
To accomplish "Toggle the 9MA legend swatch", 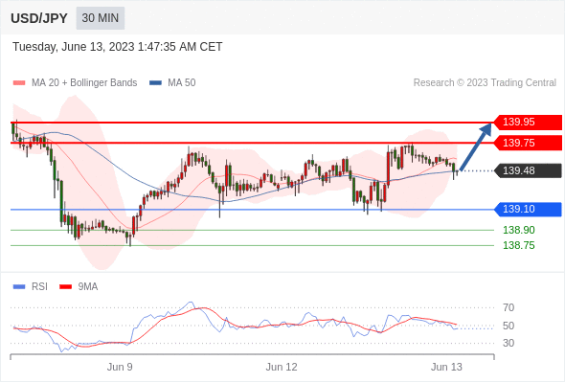I will (65, 287).
